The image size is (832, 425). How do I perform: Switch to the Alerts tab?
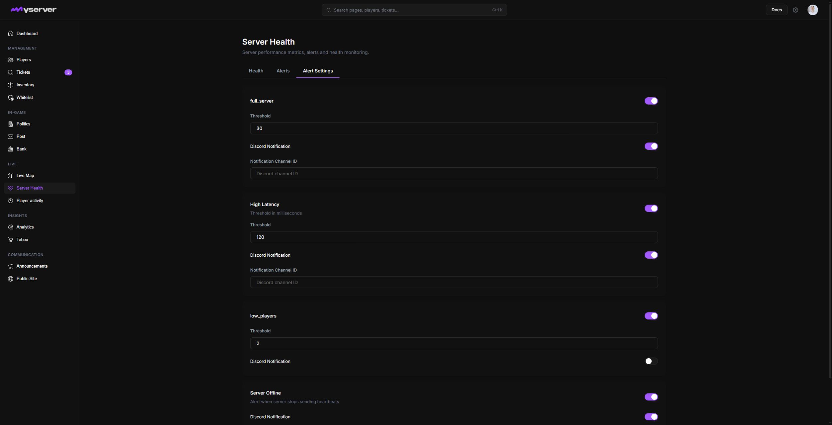[x=283, y=71]
